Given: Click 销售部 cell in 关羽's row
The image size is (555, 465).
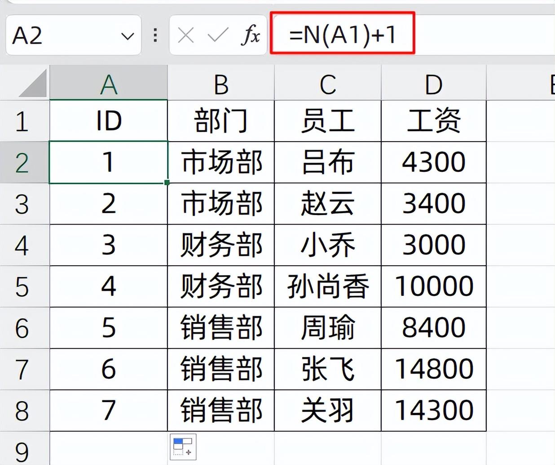Looking at the screenshot, I should coord(221,411).
